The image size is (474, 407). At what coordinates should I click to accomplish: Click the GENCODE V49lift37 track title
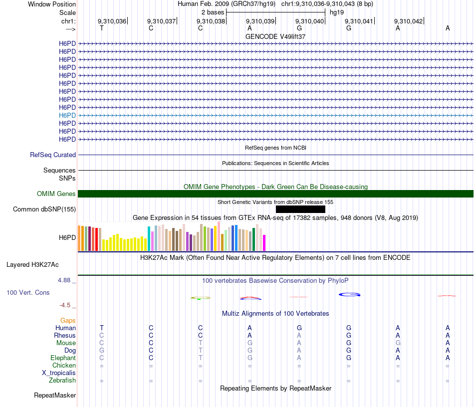point(275,36)
